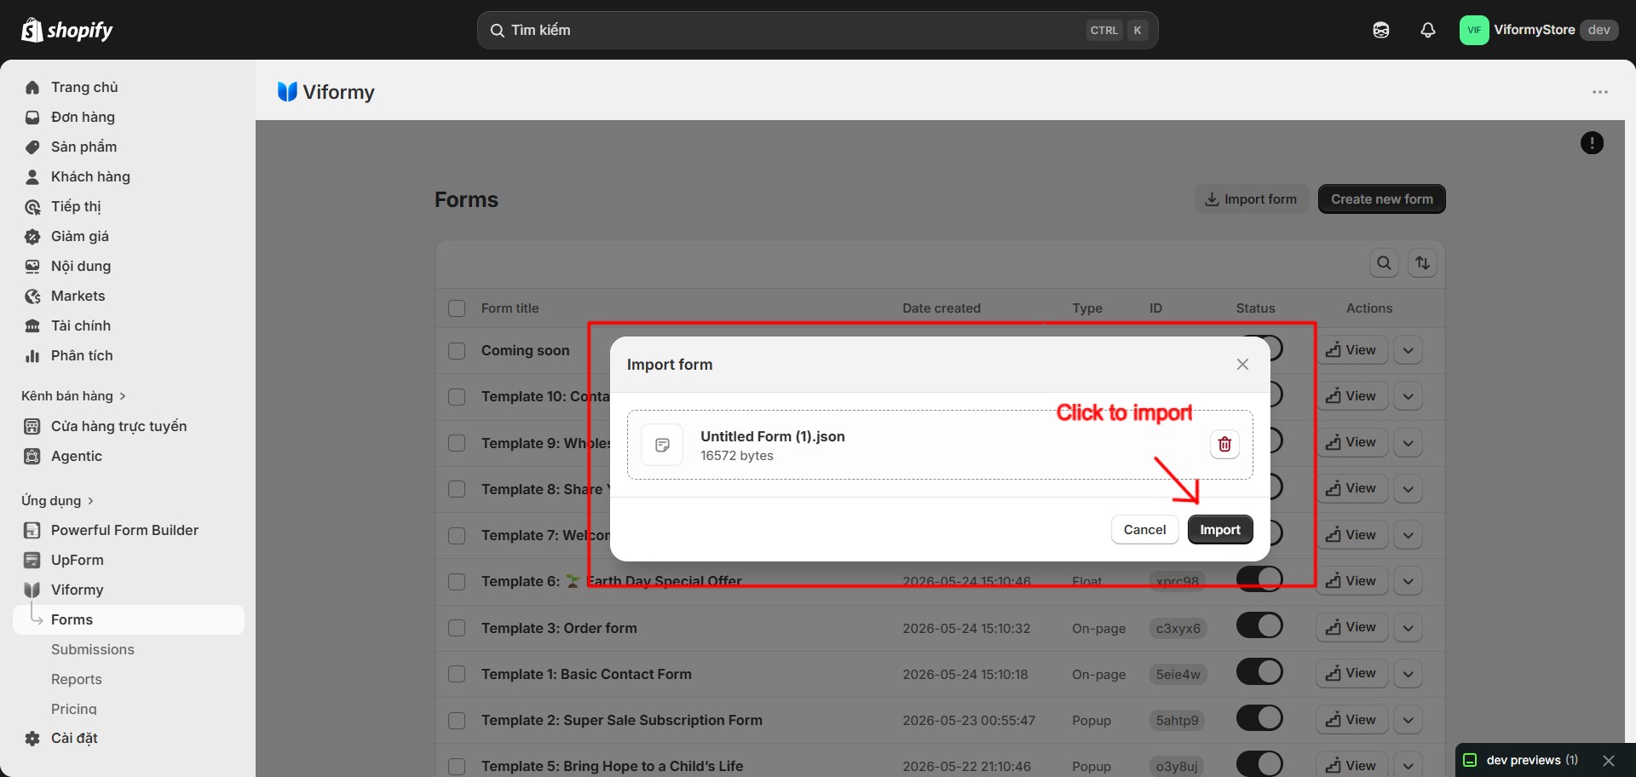The image size is (1636, 777).
Task: Open Markets in sidebar
Action: pos(128,296)
